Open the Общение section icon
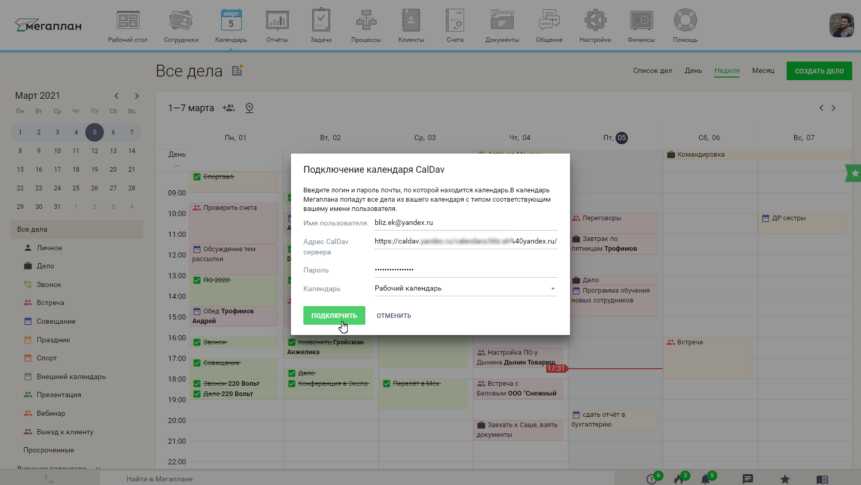861x485 pixels. tap(549, 21)
